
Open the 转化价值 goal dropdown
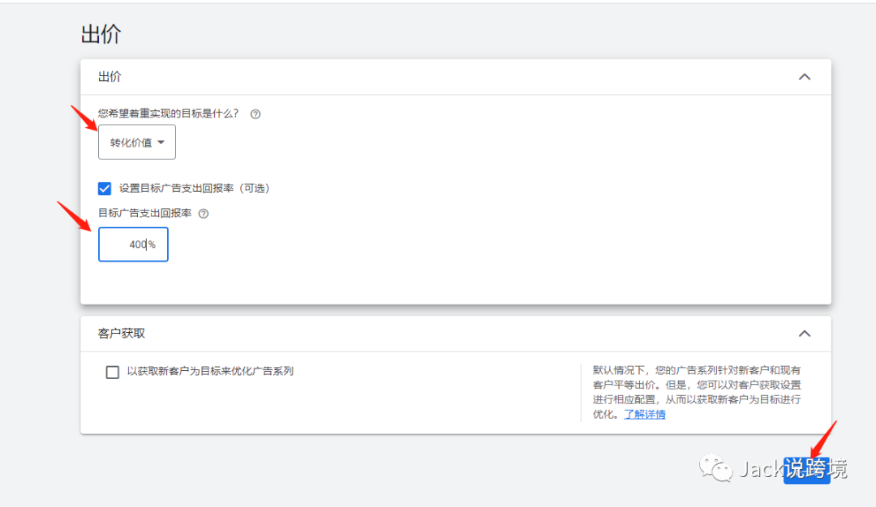pos(137,143)
